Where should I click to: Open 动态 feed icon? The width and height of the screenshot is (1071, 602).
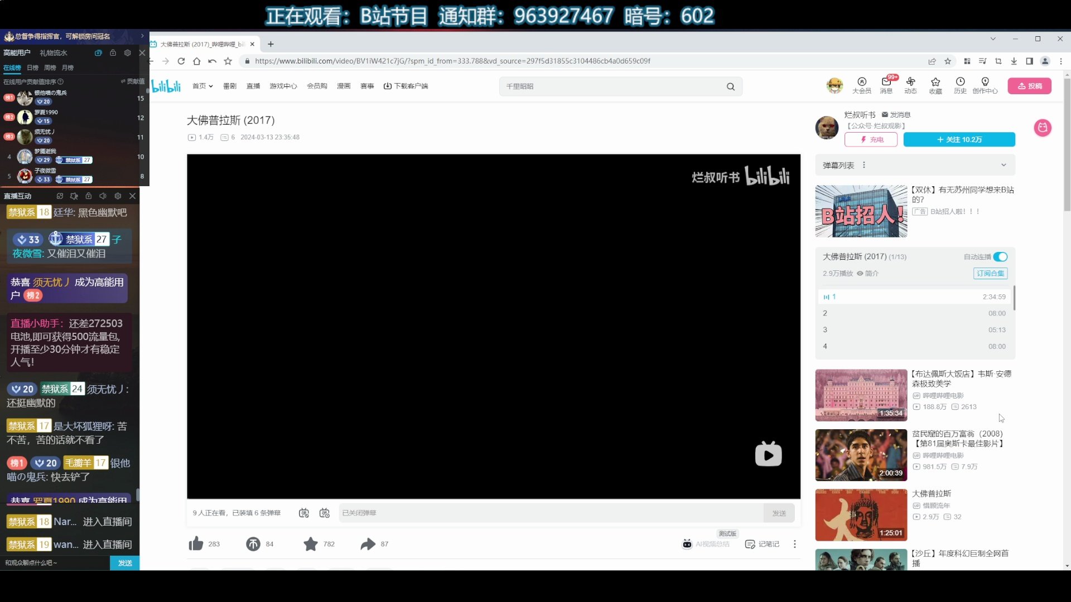pyautogui.click(x=911, y=85)
